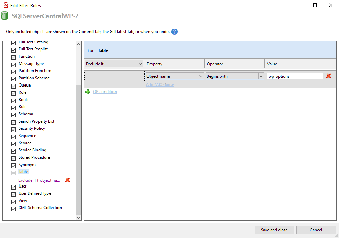Screen dimensions: 339x238
Task: Disable the Function checkbox
Action: point(14,57)
